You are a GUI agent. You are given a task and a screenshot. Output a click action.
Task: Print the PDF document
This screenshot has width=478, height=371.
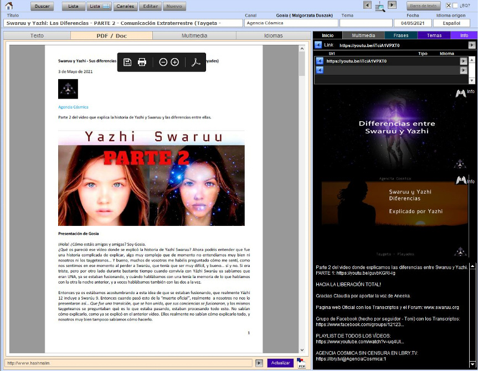[x=142, y=62]
